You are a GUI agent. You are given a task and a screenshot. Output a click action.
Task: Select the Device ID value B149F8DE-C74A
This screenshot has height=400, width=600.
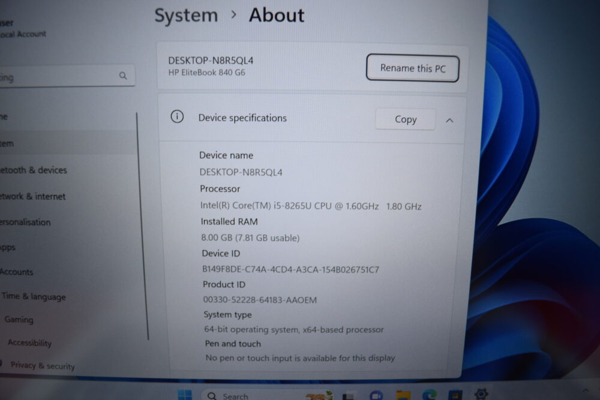291,270
